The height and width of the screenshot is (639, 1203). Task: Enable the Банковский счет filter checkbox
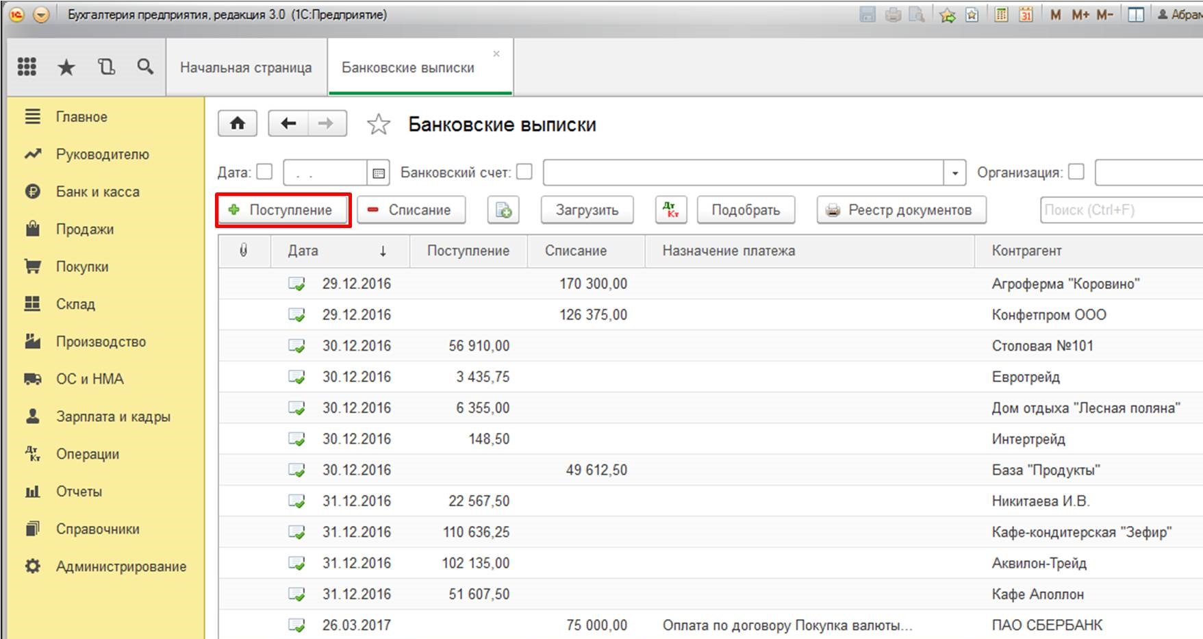(x=524, y=172)
